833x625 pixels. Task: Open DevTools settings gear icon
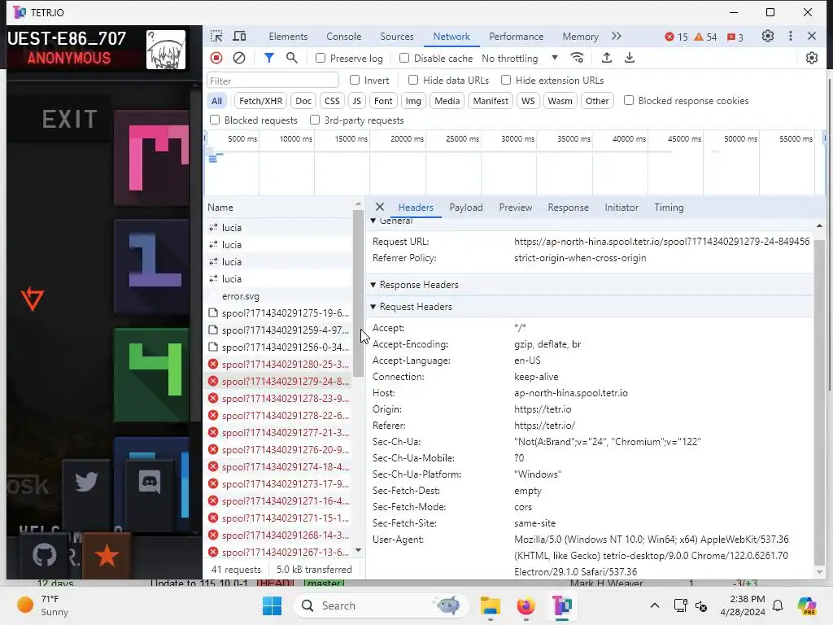tap(768, 36)
